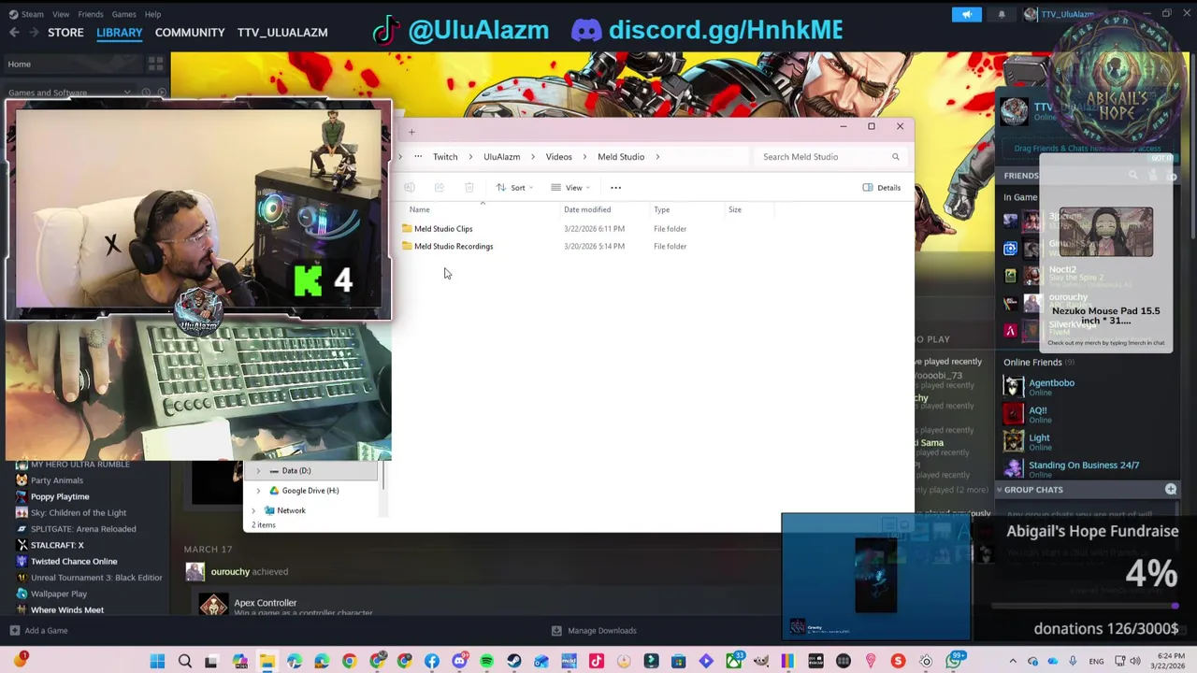Toggle the Details pane in Explorer
The height and width of the screenshot is (673, 1197).
click(881, 188)
